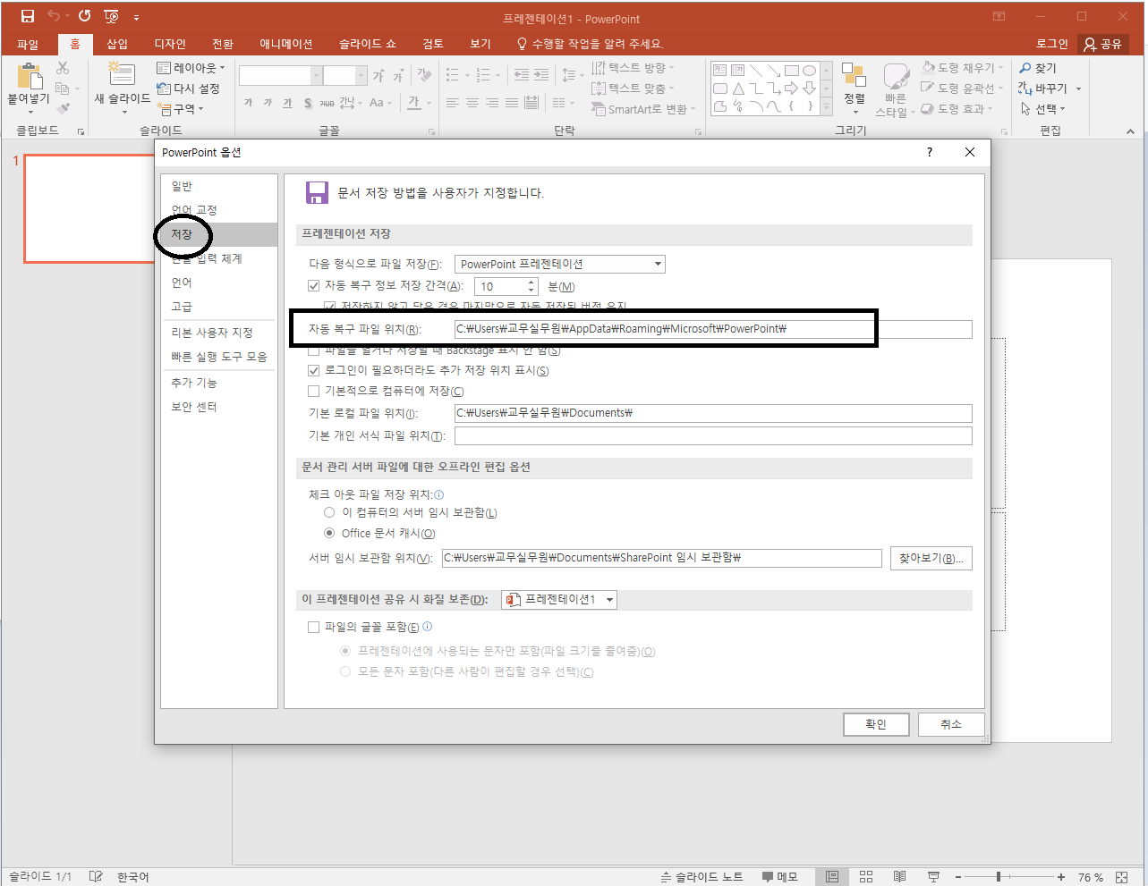Viewport: 1148px width, 886px height.
Task: Click the 찾아보기 (Browse) button
Action: [931, 558]
